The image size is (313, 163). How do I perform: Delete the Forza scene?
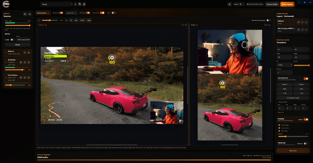pyautogui.click(x=84, y=4)
